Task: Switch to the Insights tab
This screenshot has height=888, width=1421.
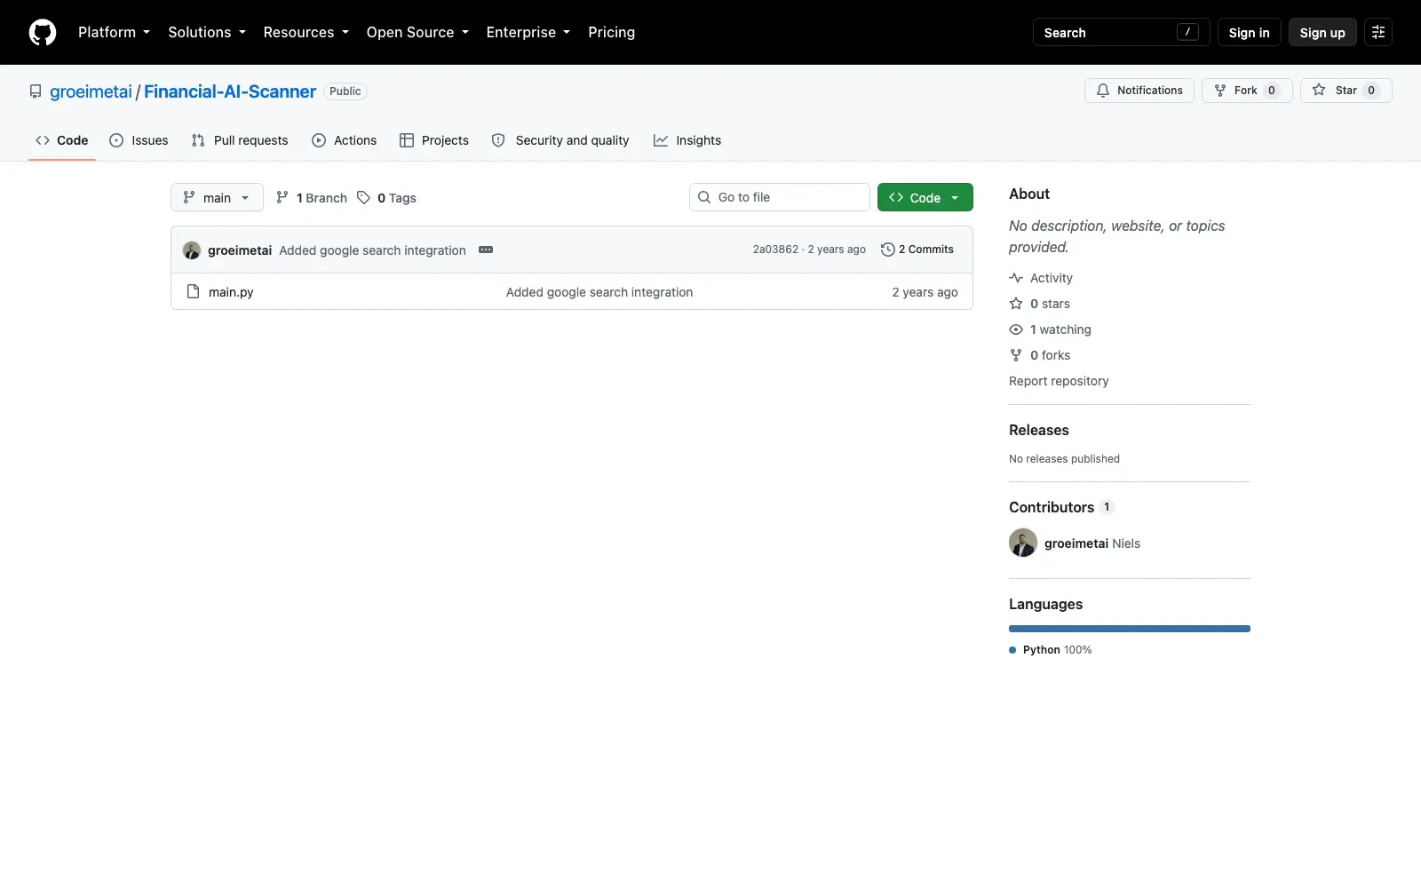Action: pos(687,140)
